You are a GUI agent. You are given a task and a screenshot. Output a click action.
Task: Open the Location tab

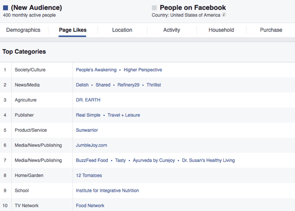coord(122,30)
